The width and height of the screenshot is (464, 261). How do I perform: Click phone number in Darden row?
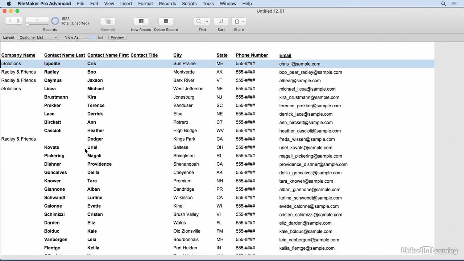tap(245, 223)
